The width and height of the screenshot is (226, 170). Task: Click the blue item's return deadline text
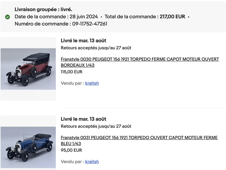pyautogui.click(x=96, y=126)
